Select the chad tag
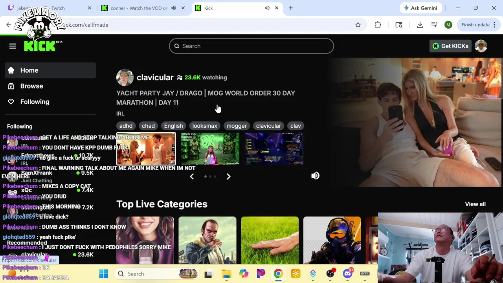The height and width of the screenshot is (283, 503). pos(148,126)
